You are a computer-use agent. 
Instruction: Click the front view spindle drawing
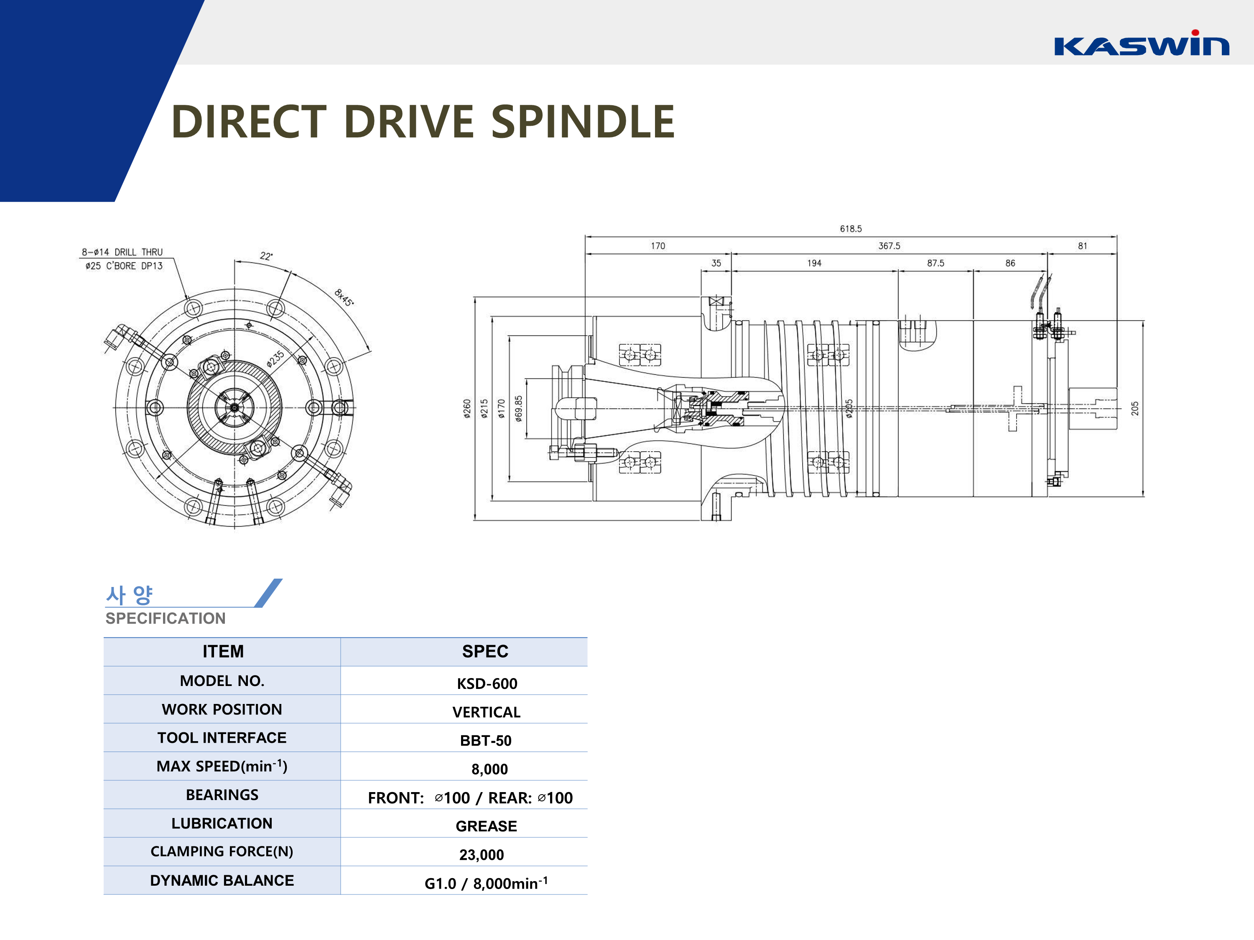(234, 407)
